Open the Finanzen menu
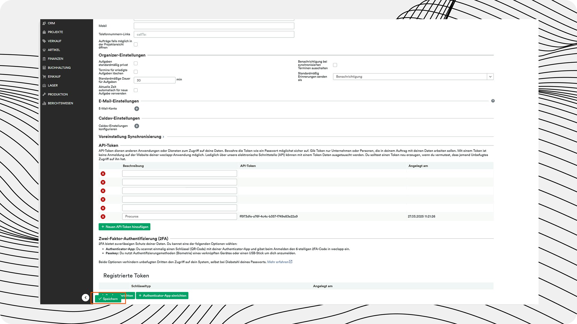577x324 pixels. (55, 59)
